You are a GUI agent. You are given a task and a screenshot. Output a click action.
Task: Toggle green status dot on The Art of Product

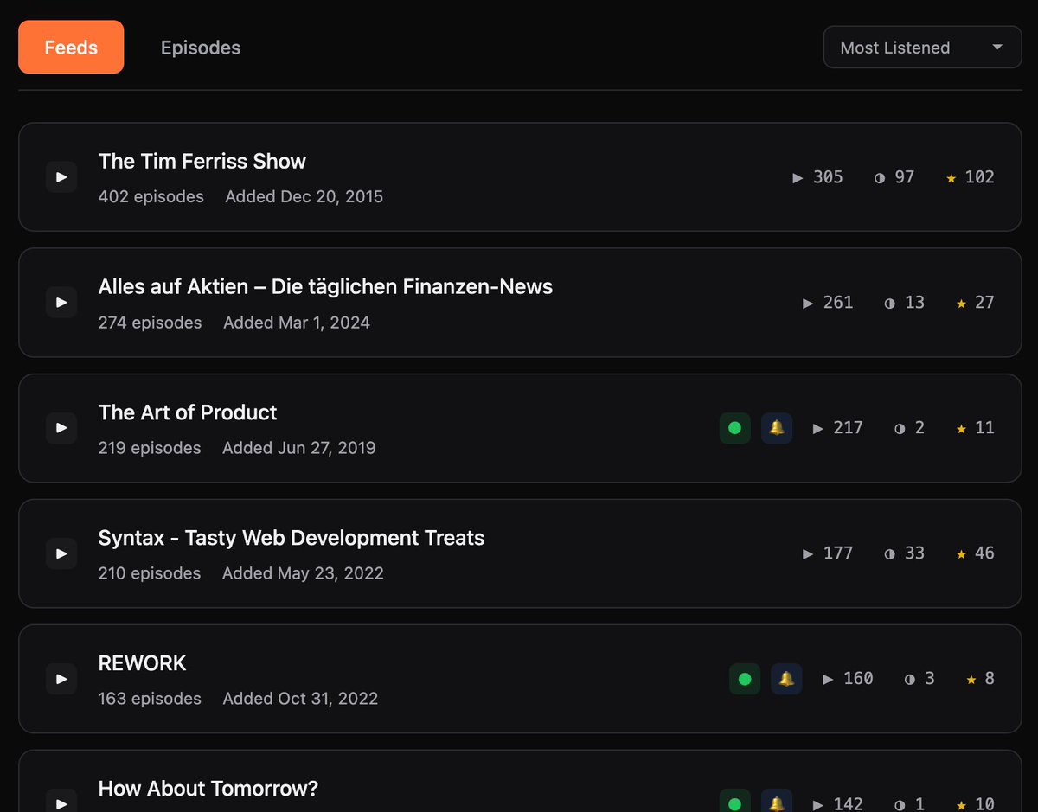735,428
